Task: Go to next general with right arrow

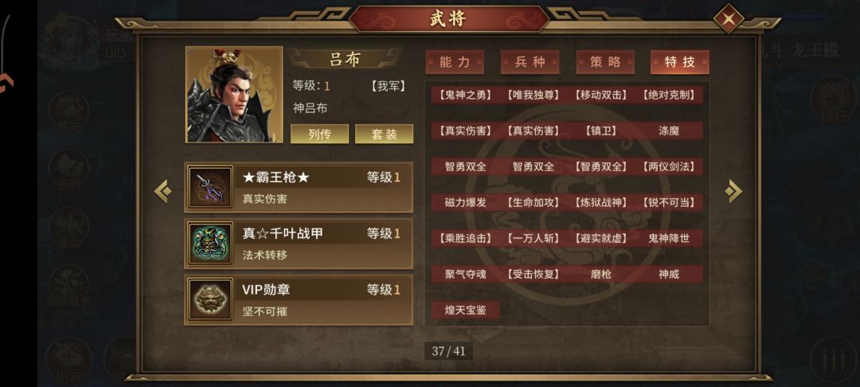Action: click(733, 191)
